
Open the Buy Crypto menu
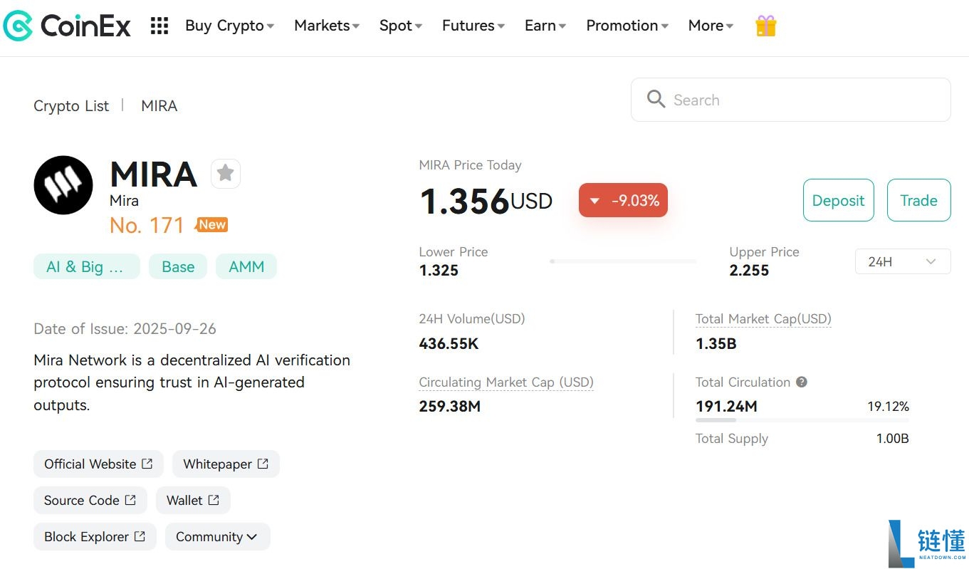(229, 26)
